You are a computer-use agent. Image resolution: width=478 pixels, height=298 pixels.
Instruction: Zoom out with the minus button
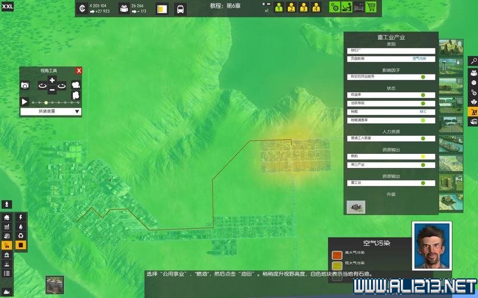tap(52, 90)
